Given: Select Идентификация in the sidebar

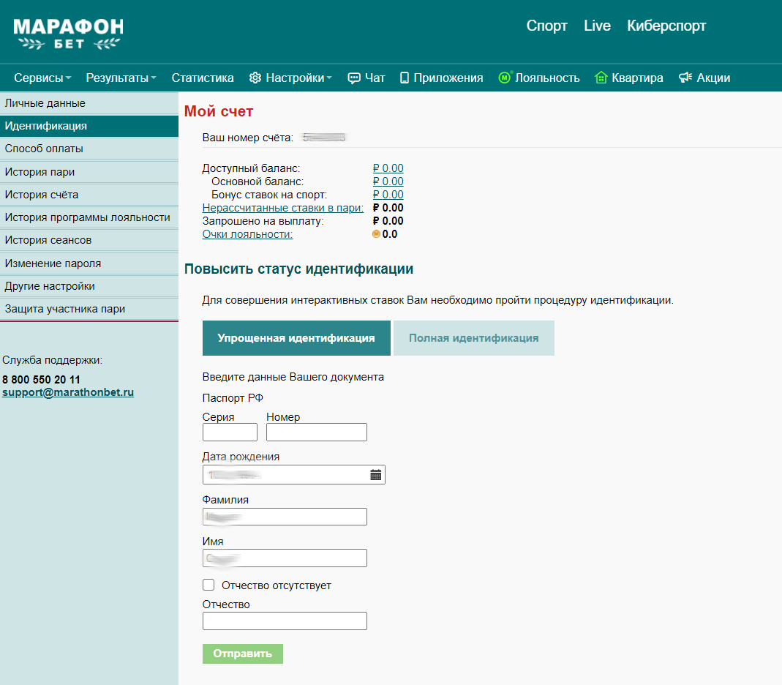Looking at the screenshot, I should 89,126.
